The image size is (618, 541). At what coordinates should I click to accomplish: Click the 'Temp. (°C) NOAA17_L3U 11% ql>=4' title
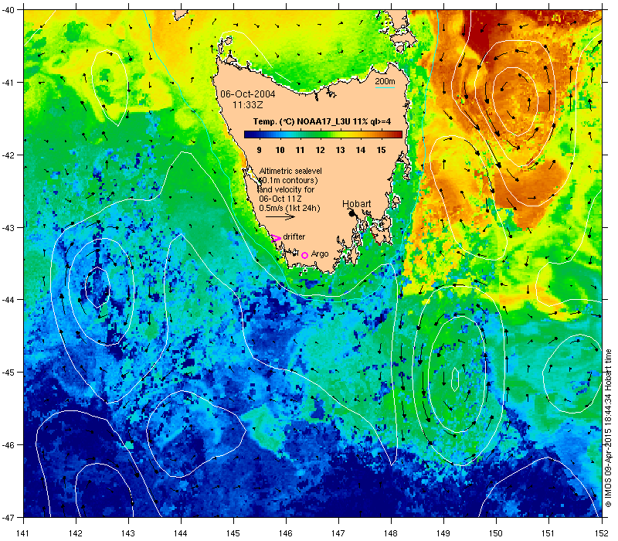click(x=322, y=121)
